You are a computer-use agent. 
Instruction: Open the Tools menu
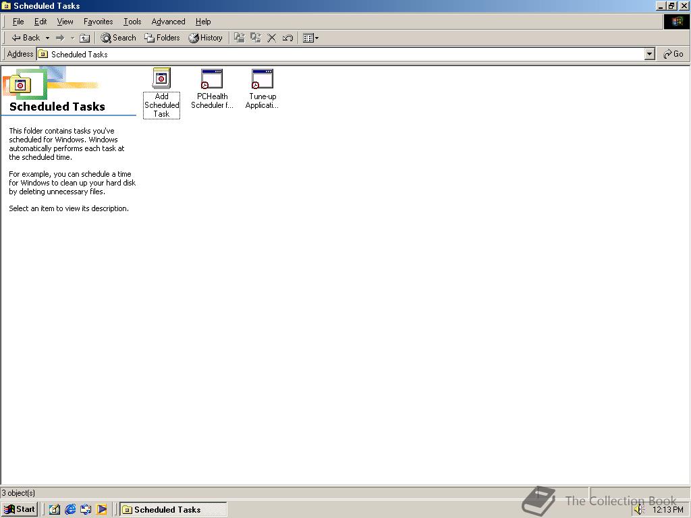(132, 22)
